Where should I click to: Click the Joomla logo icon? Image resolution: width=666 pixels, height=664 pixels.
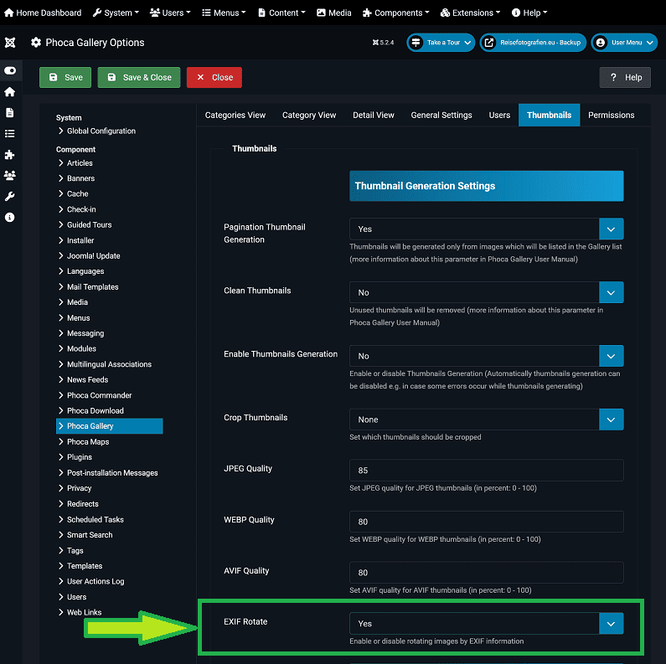point(10,43)
